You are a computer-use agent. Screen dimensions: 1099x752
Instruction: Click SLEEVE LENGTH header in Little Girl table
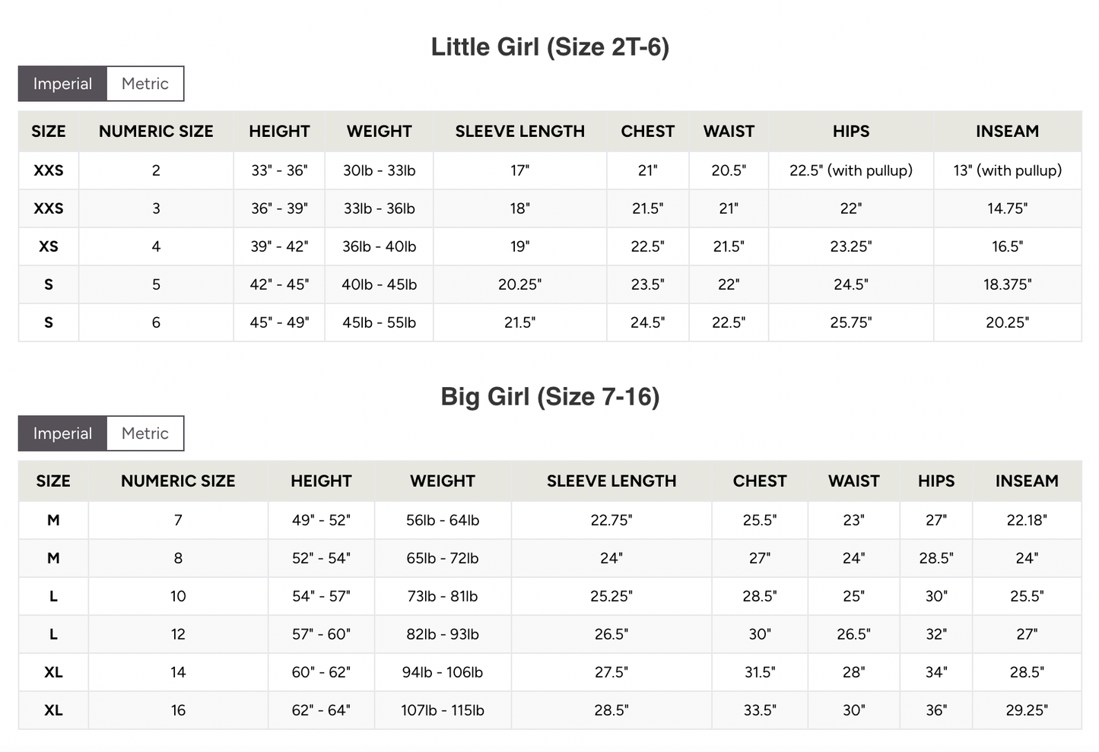tap(519, 132)
